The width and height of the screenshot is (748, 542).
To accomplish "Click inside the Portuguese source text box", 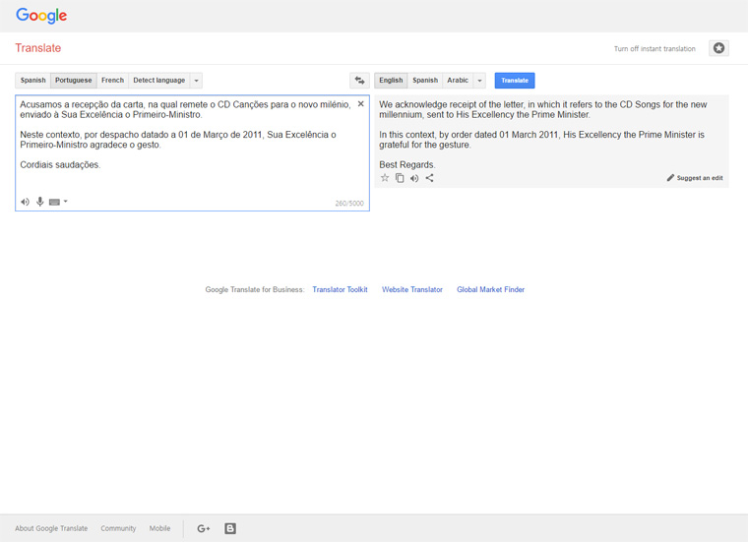I will [x=192, y=152].
